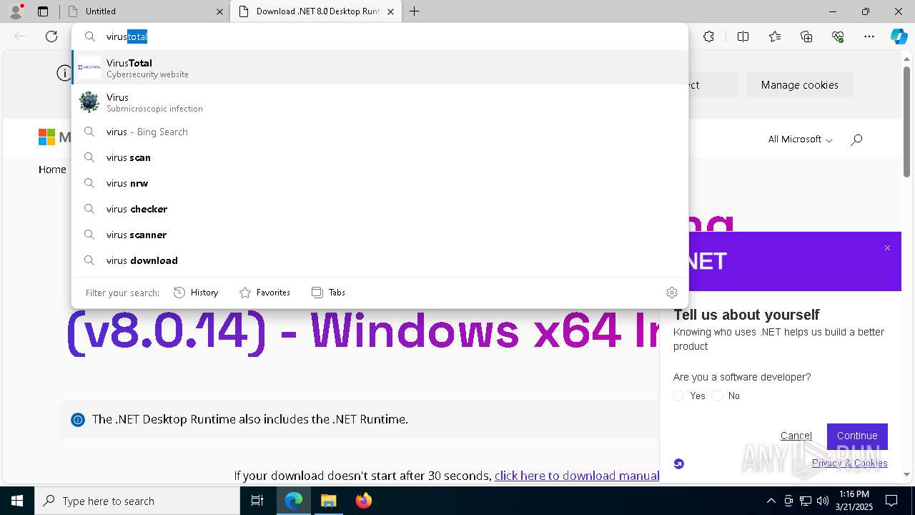This screenshot has height=515, width=915.
Task: Open the Privacy & Cookies link
Action: tap(849, 463)
